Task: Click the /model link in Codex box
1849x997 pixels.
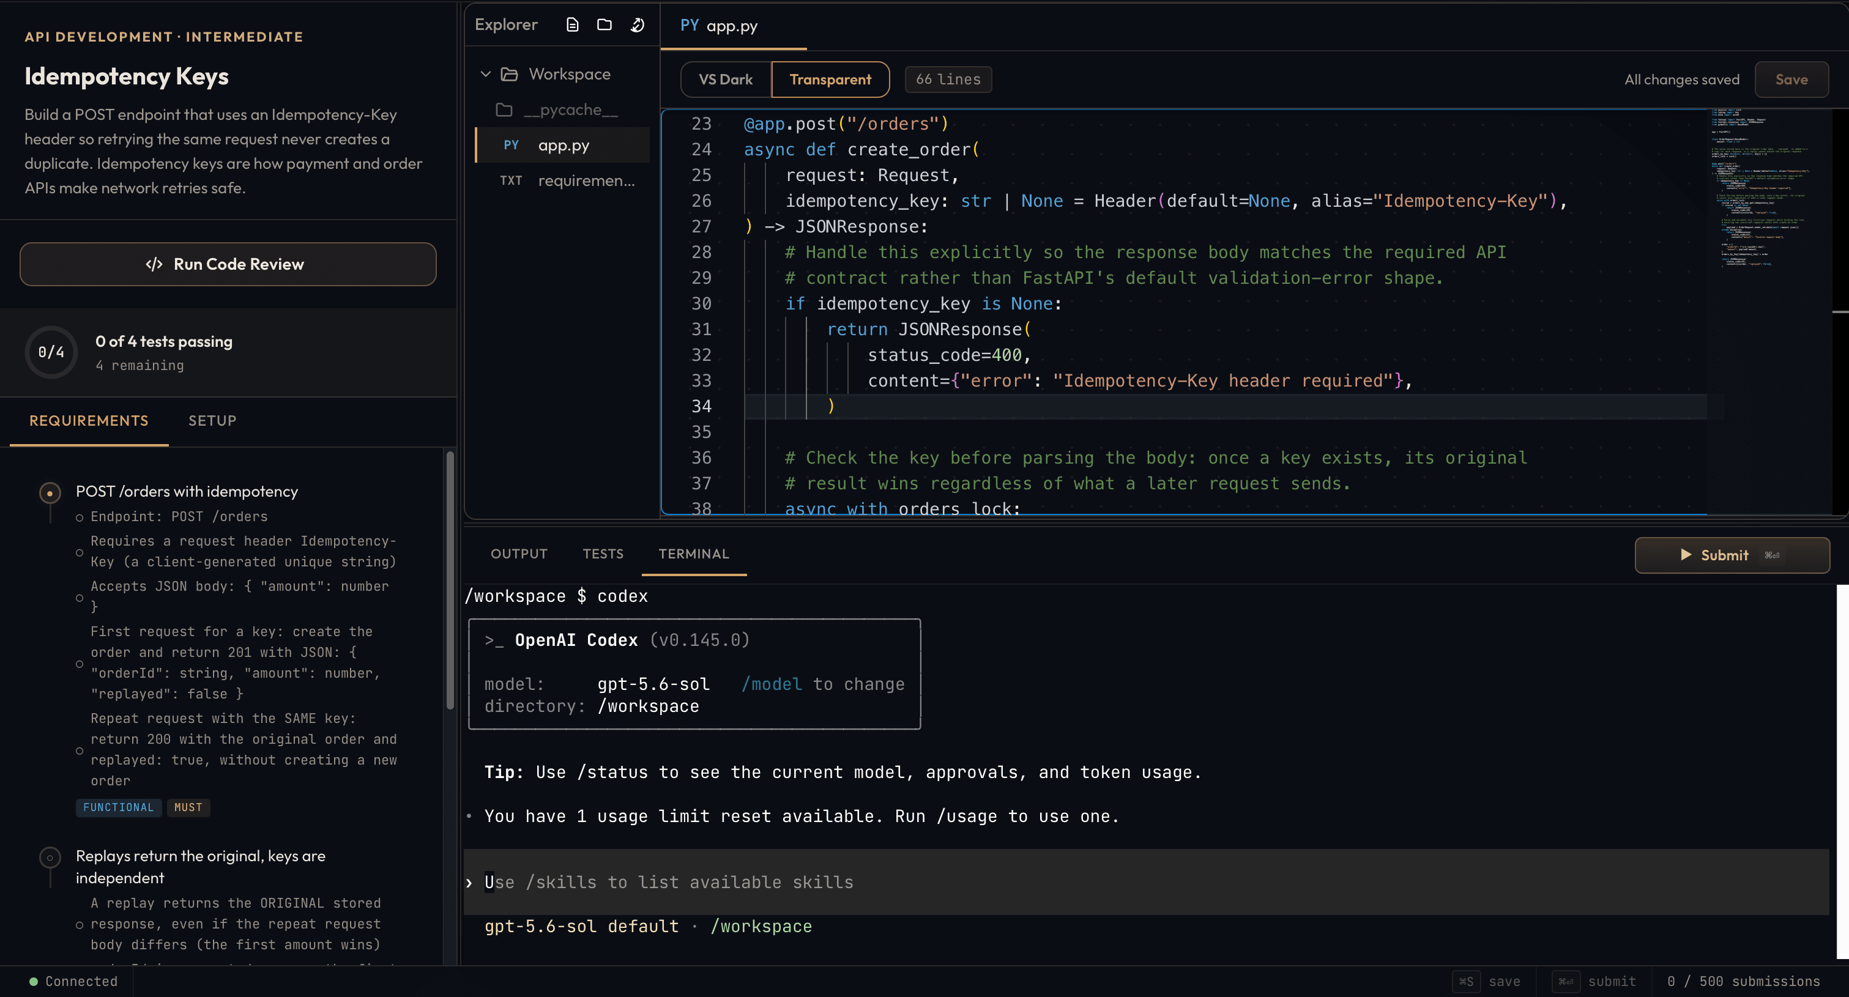Action: [x=772, y=684]
